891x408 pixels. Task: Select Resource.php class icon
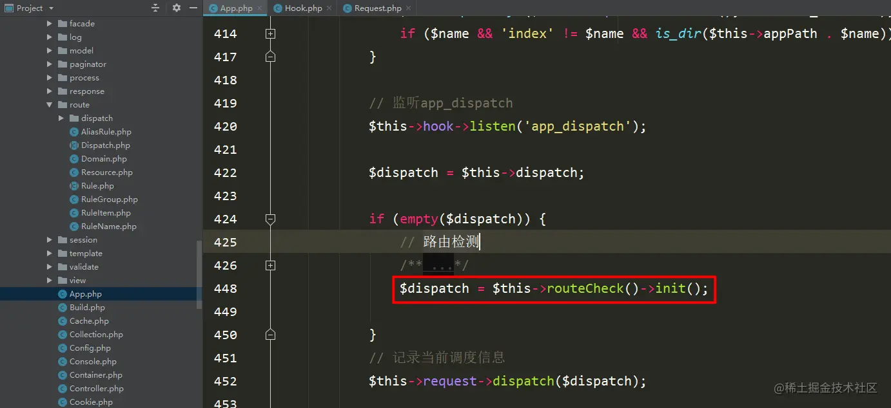[x=74, y=172]
